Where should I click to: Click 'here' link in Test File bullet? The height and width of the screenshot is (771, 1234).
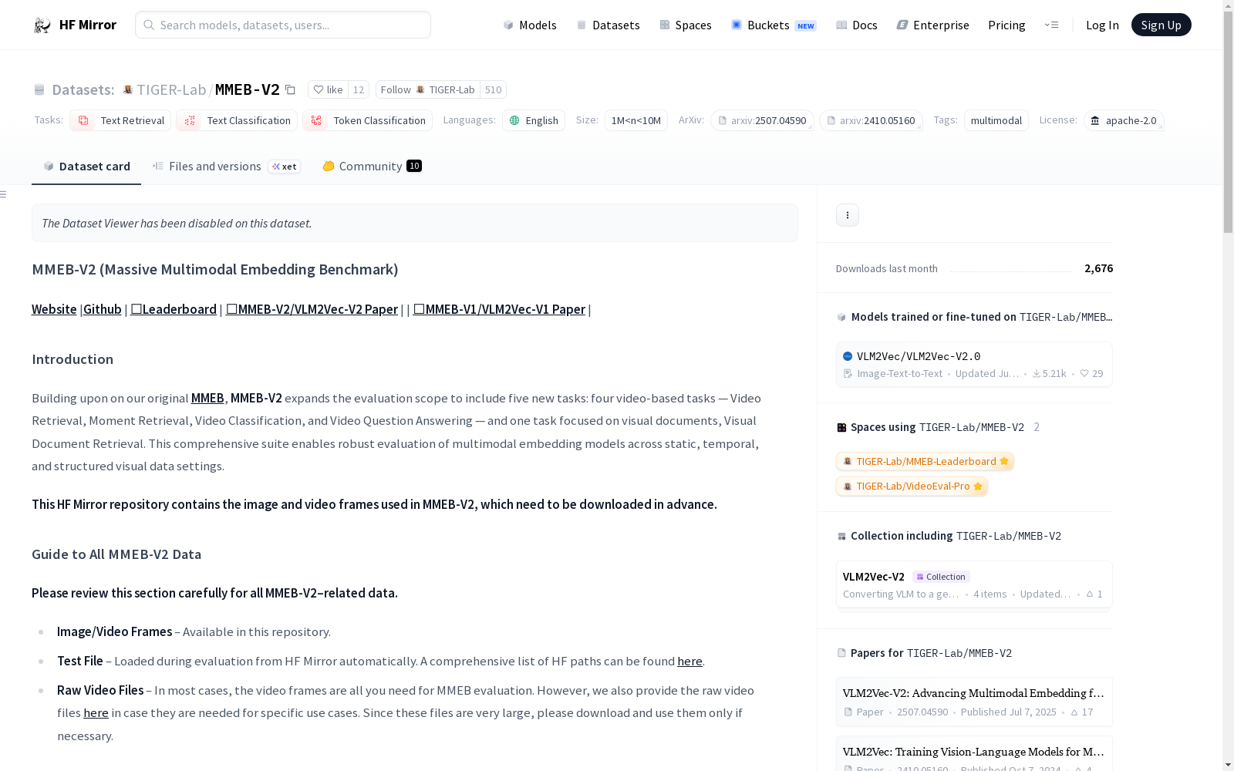[689, 661]
